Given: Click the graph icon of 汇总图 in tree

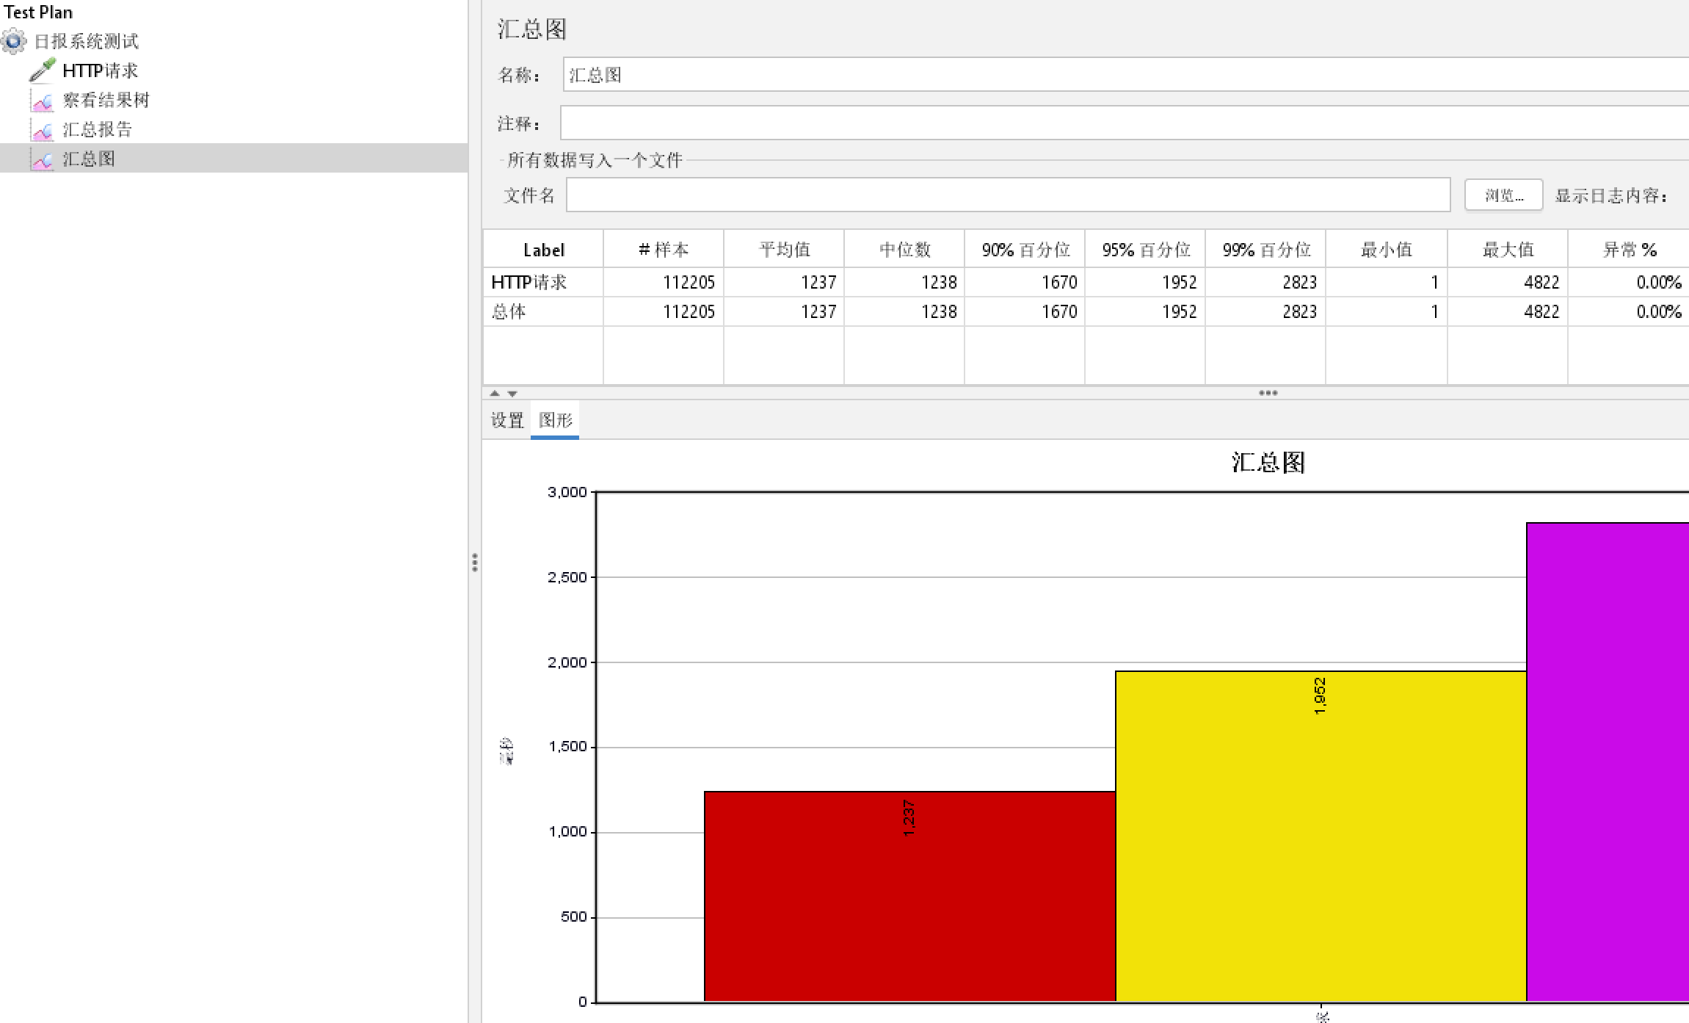Looking at the screenshot, I should point(43,159).
